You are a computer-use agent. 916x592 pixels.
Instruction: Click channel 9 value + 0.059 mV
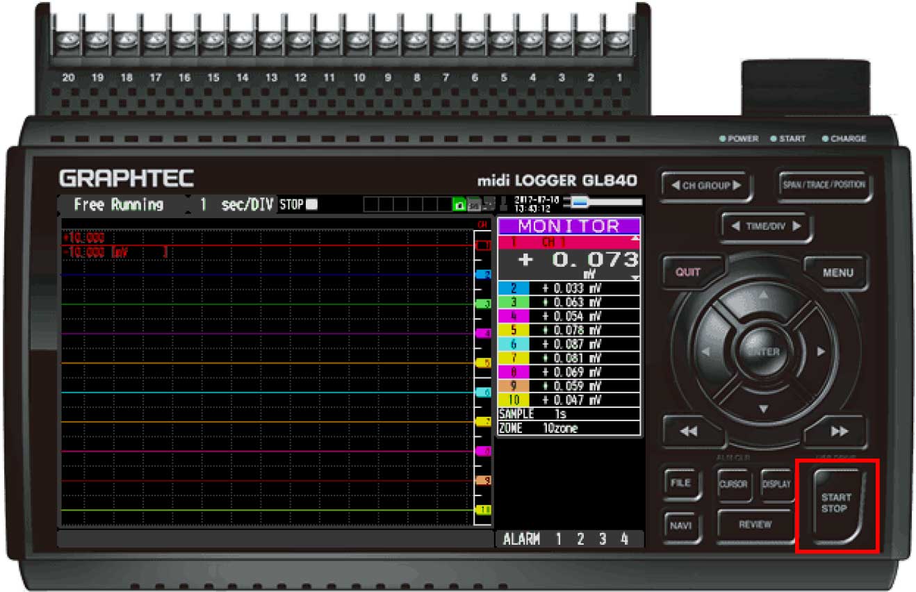pyautogui.click(x=571, y=386)
